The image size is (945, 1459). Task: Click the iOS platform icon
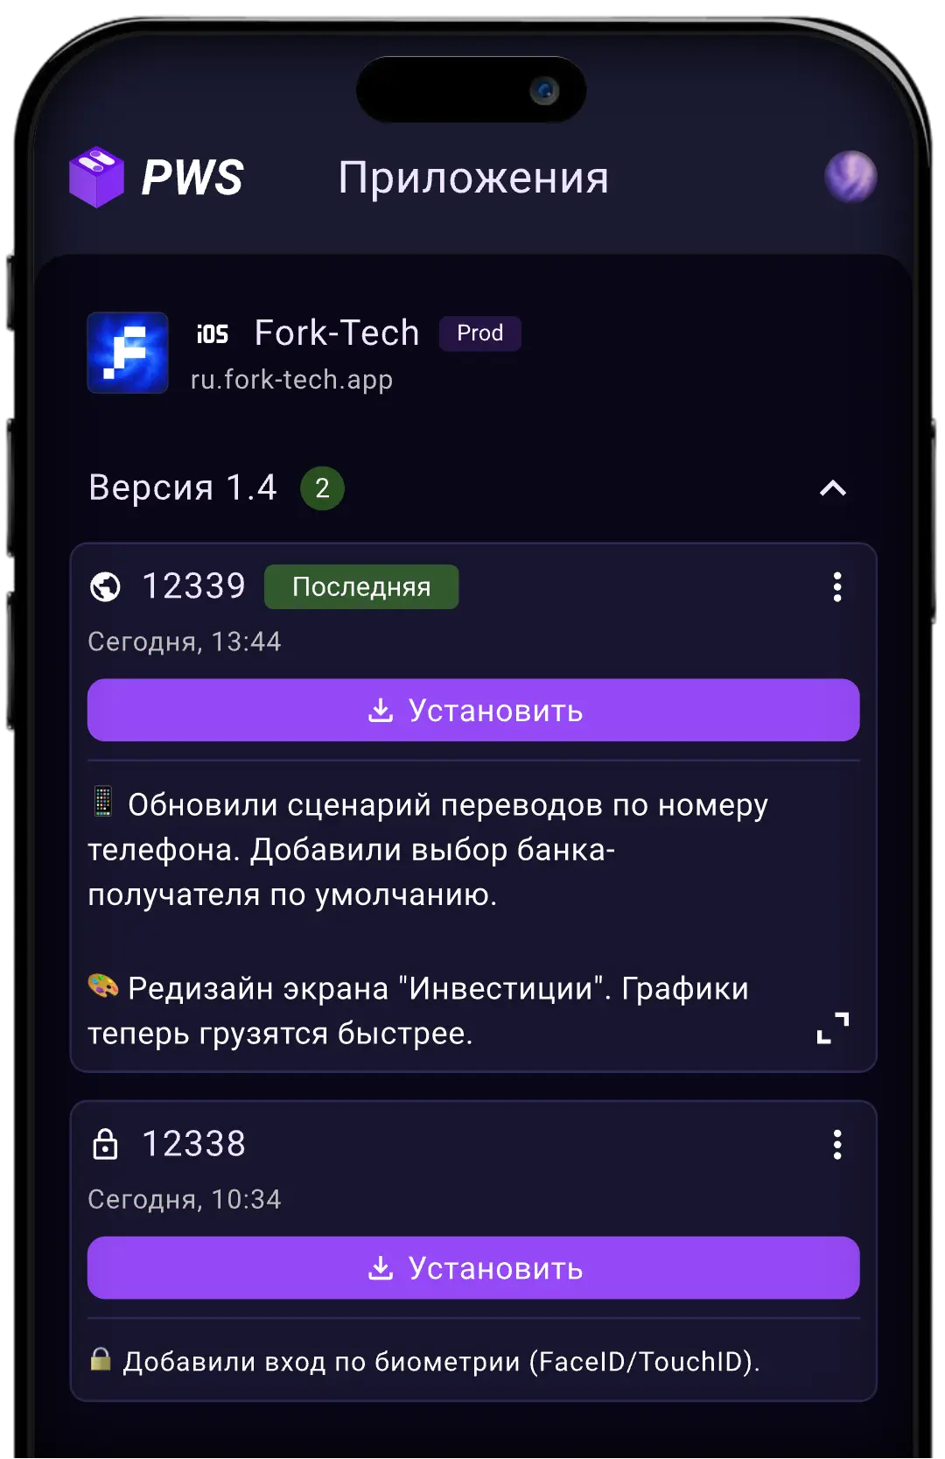213,334
